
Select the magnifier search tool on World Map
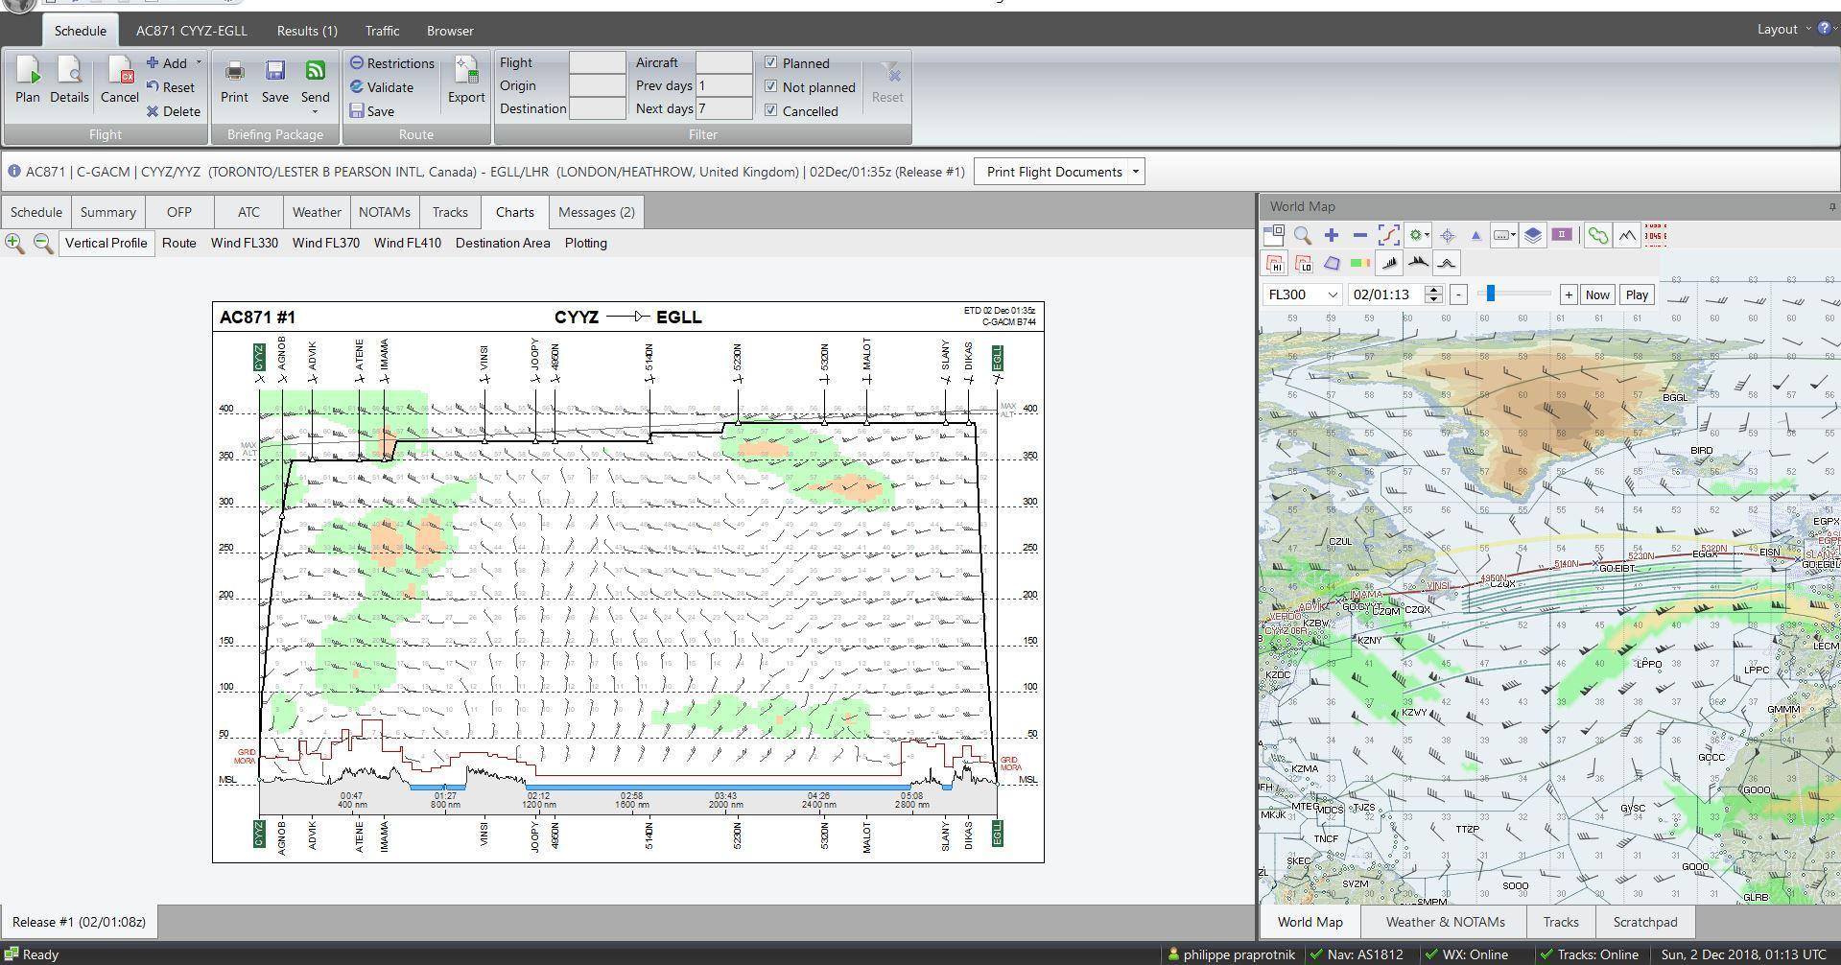(1301, 235)
